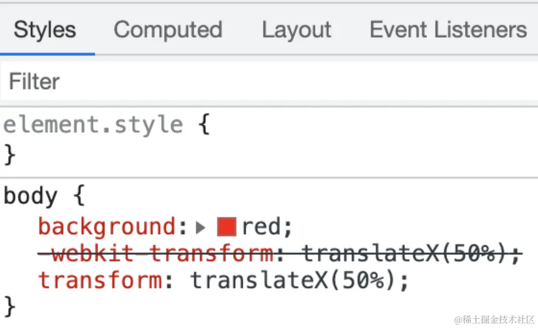This screenshot has width=538, height=328.
Task: Click the element.style closing brace
Action: [x=10, y=154]
